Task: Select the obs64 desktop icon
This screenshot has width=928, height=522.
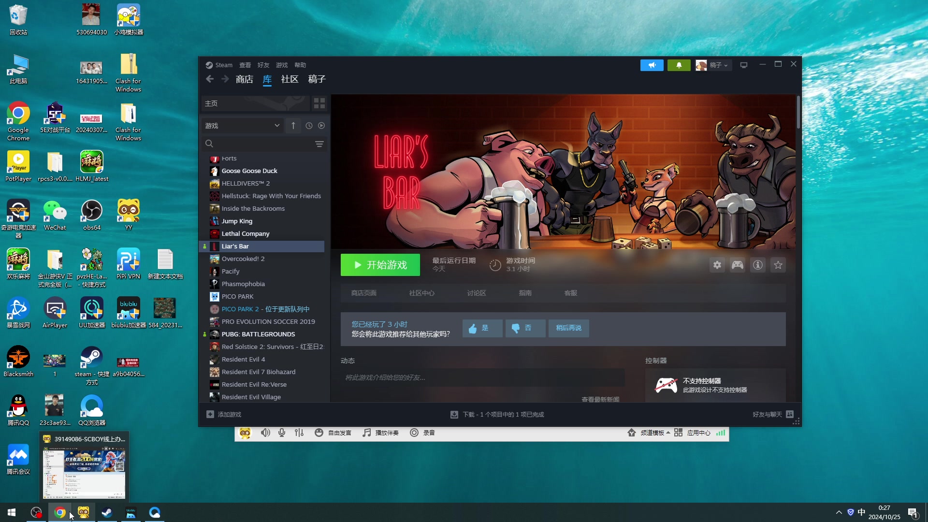Action: [92, 215]
